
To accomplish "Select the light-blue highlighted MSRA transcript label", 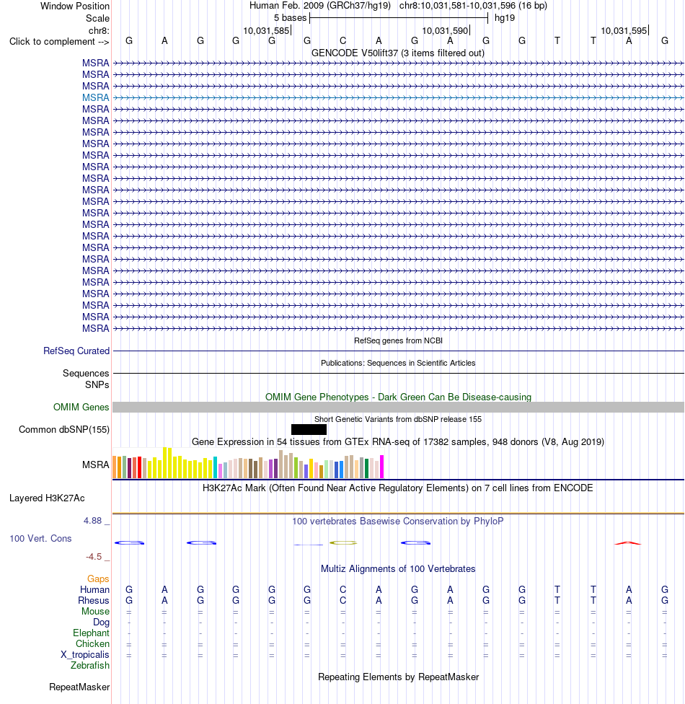I will pos(96,98).
